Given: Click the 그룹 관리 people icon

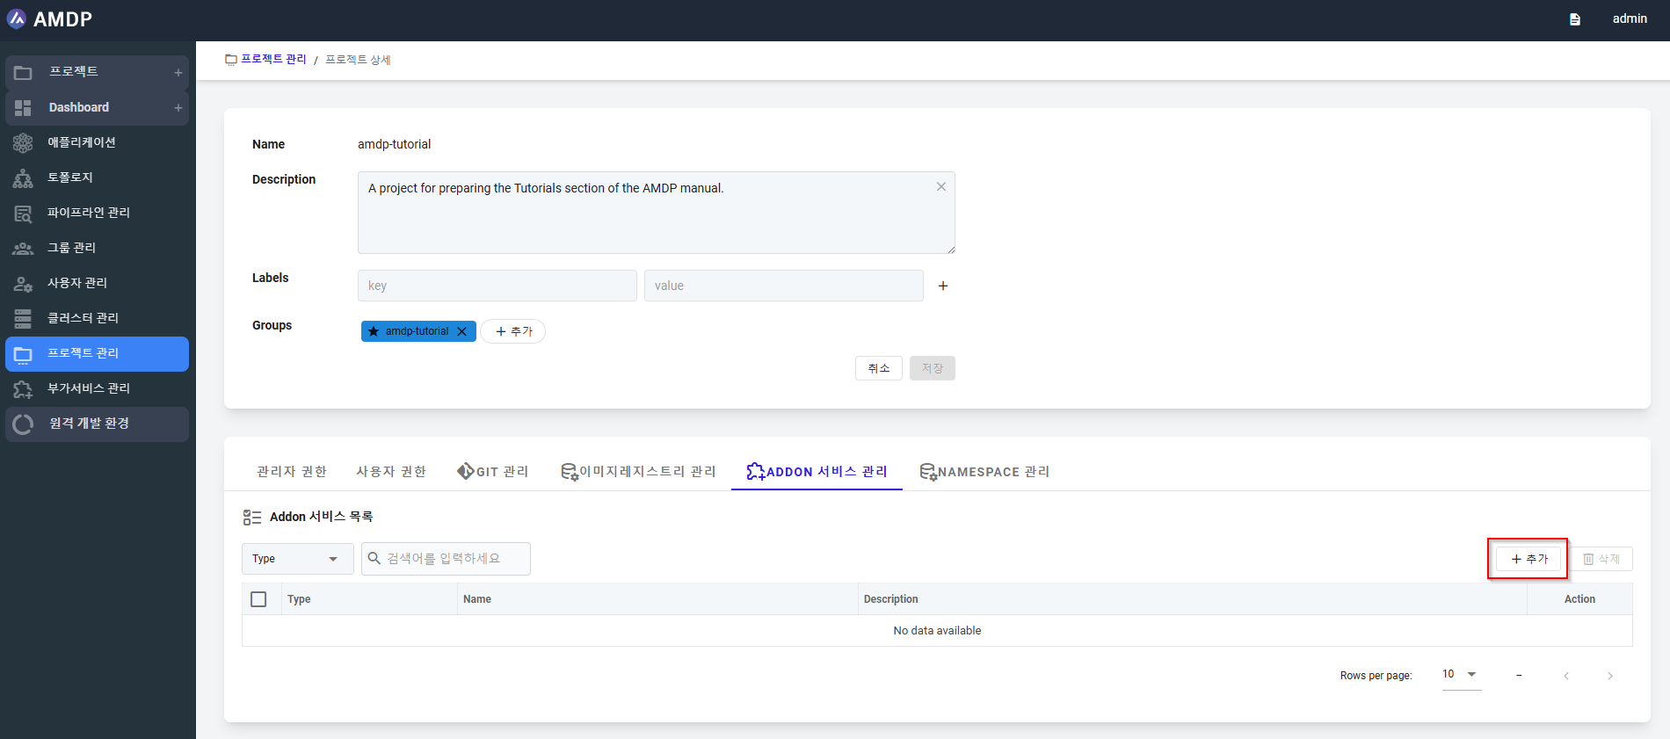Looking at the screenshot, I should point(23,248).
